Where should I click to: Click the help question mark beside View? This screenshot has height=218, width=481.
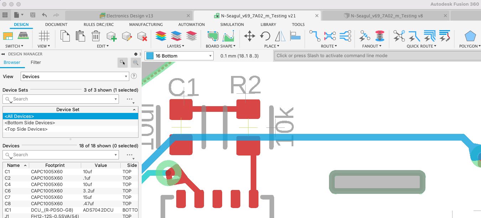(x=134, y=76)
